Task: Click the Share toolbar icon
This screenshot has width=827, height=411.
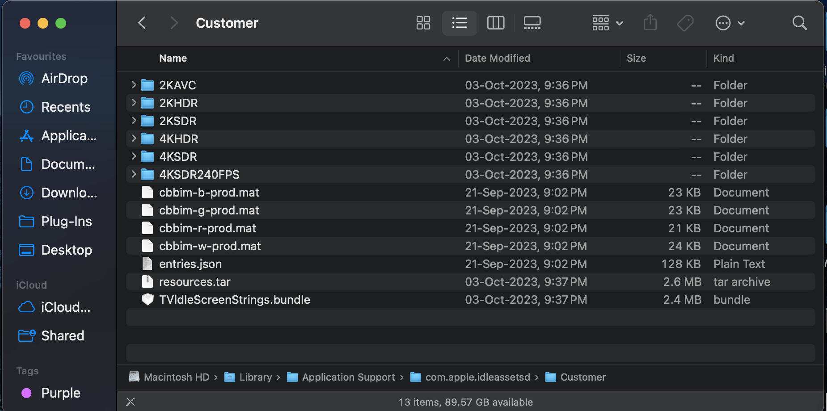Action: 650,23
